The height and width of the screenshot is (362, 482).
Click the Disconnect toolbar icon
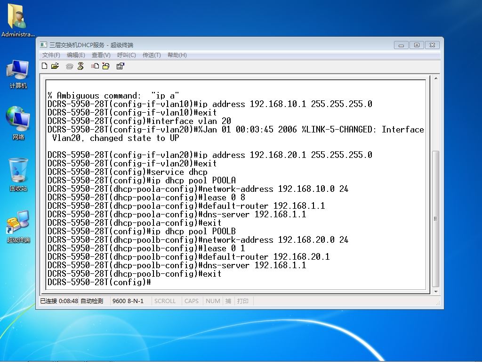pyautogui.click(x=80, y=66)
